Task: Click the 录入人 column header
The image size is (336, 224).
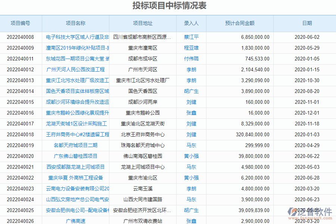Action: pos(191,23)
